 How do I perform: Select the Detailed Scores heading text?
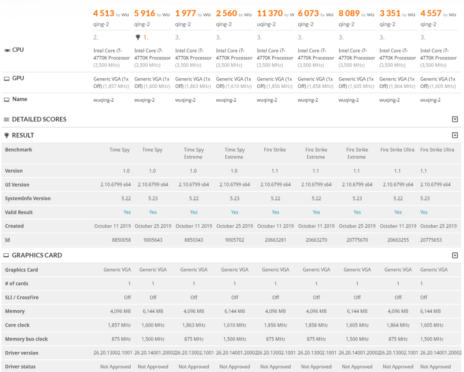click(x=39, y=119)
